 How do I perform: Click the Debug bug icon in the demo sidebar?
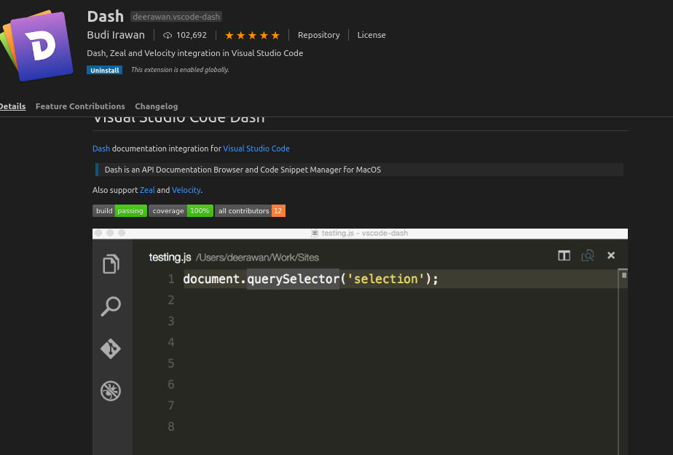111,391
